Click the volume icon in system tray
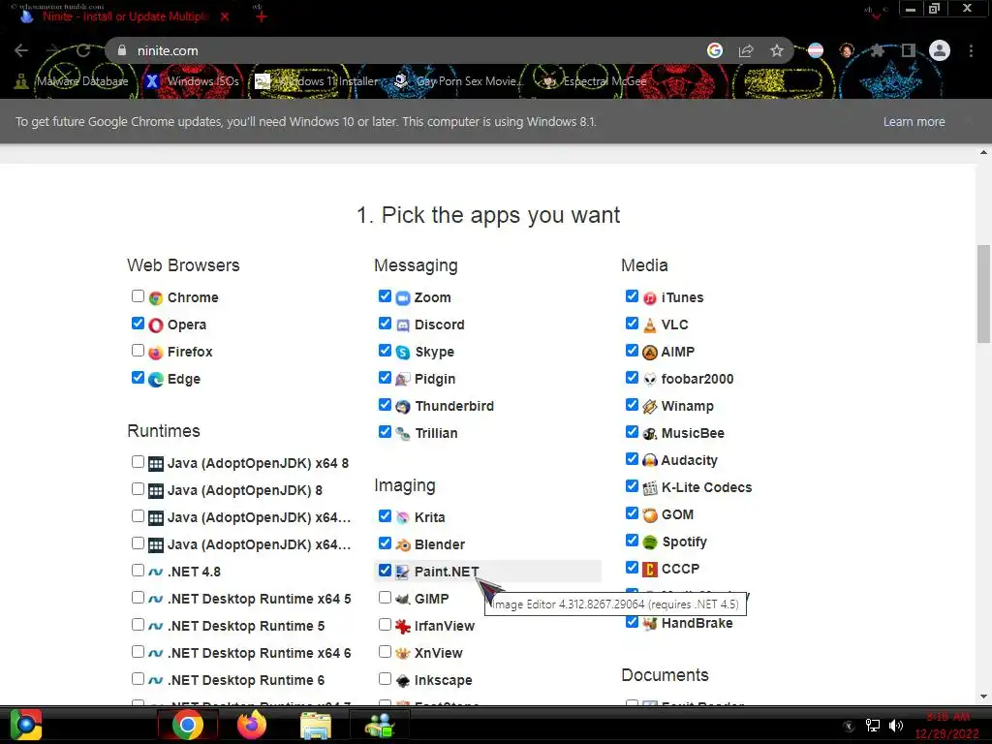 point(896,726)
